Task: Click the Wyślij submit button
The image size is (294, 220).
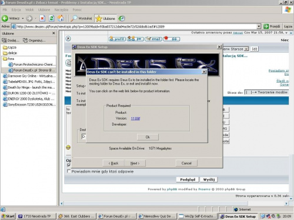Action: (x=209, y=180)
